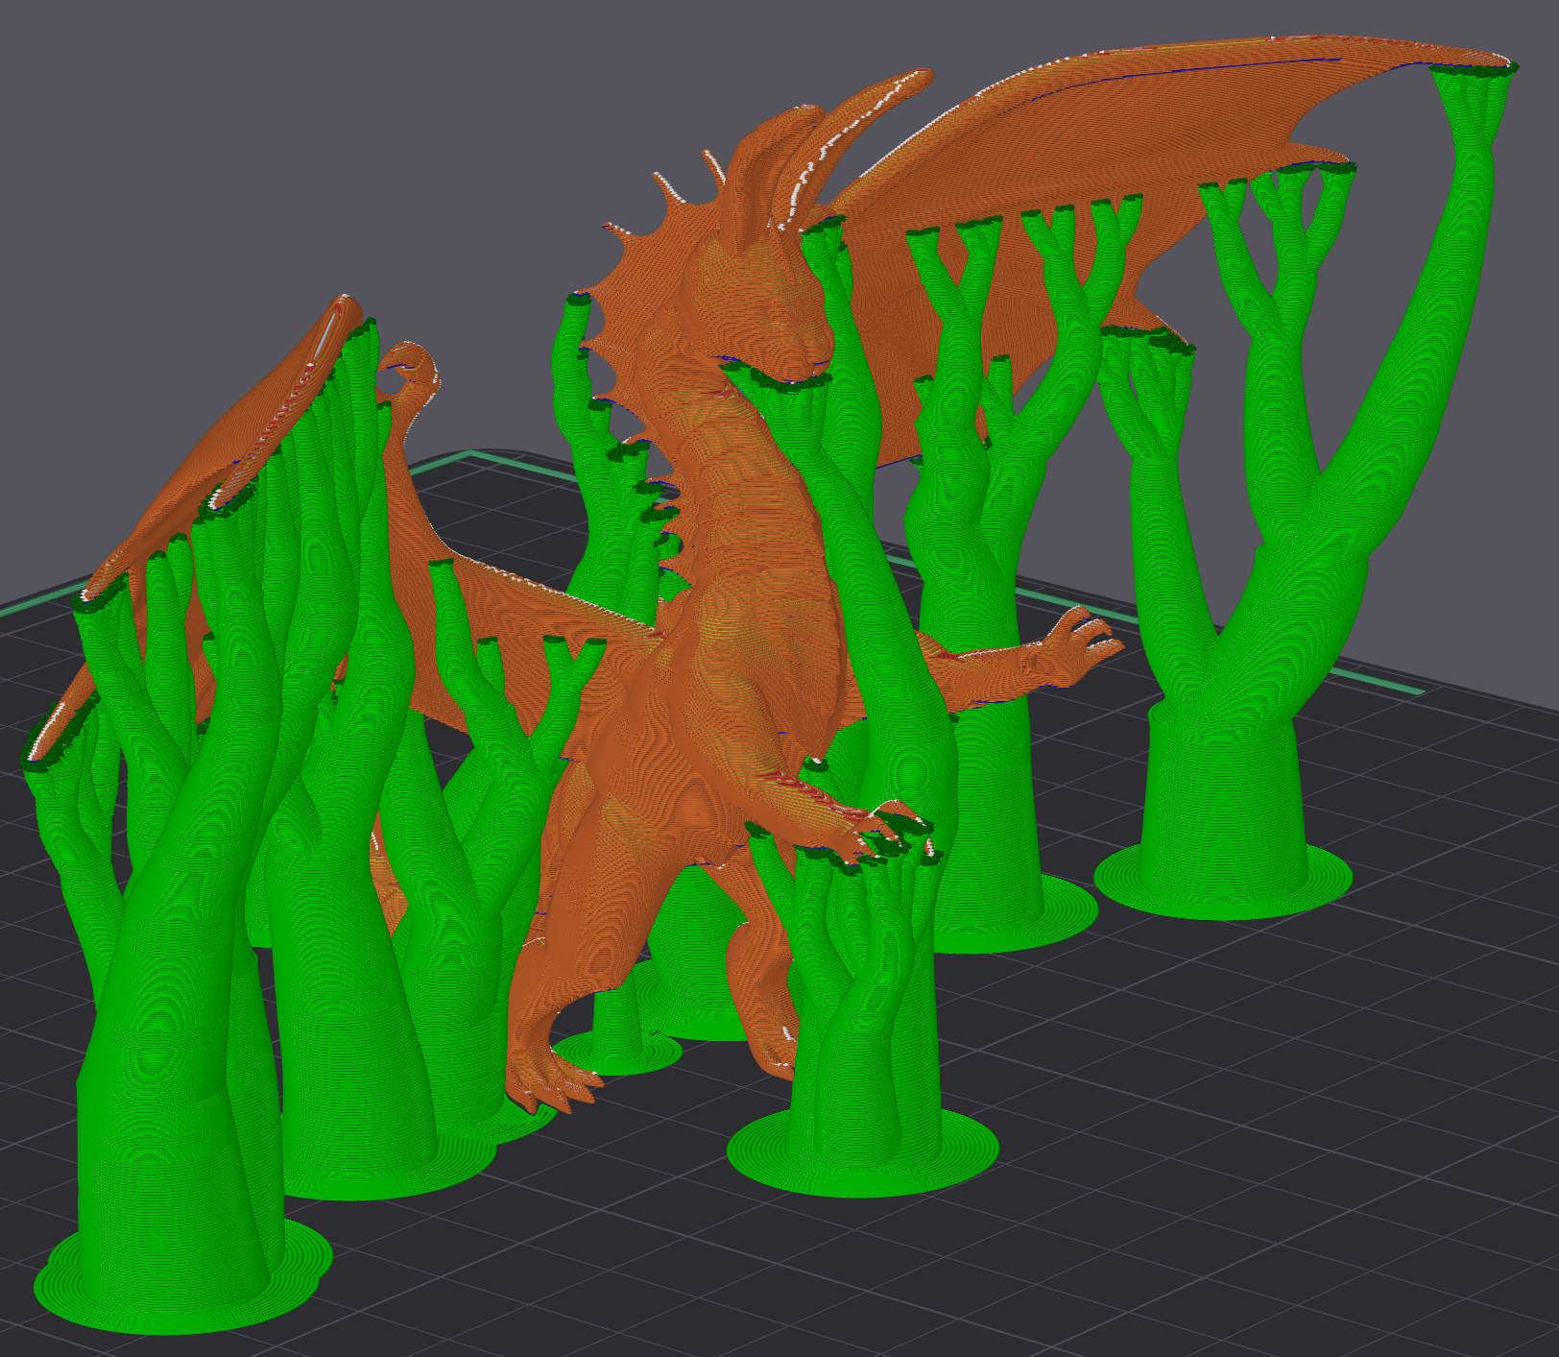Click the front-center support's round brim
Screen dimensions: 1559x1357
pyautogui.click(x=863, y=1151)
